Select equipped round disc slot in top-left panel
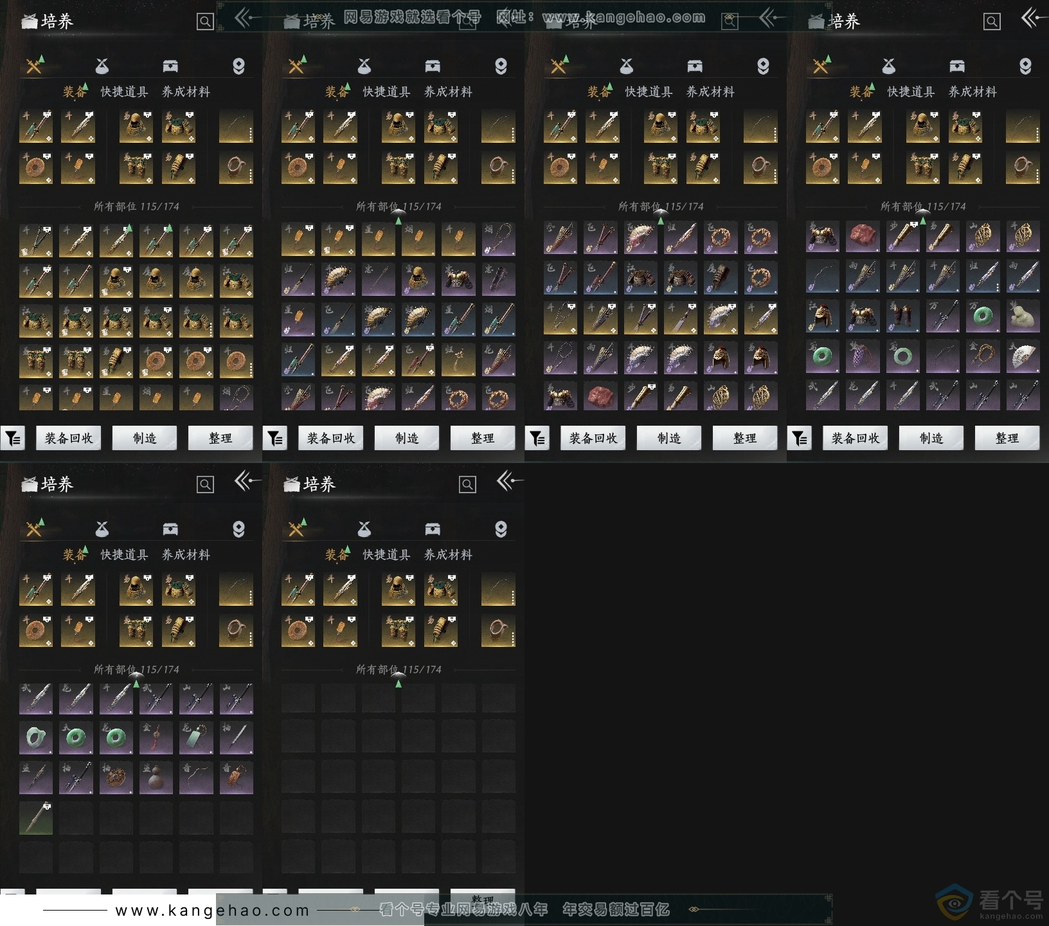Image resolution: width=1049 pixels, height=926 pixels. point(36,167)
